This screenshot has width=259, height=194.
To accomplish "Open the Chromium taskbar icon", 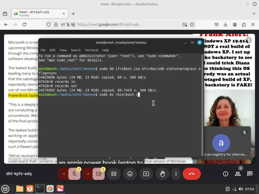I will pyautogui.click(x=50, y=189).
